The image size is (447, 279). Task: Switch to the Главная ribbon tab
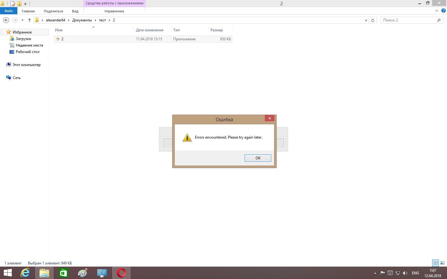(28, 11)
